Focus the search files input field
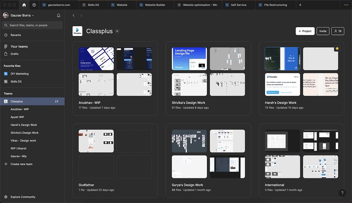Image resolution: width=352 pixels, height=203 pixels. (32, 25)
